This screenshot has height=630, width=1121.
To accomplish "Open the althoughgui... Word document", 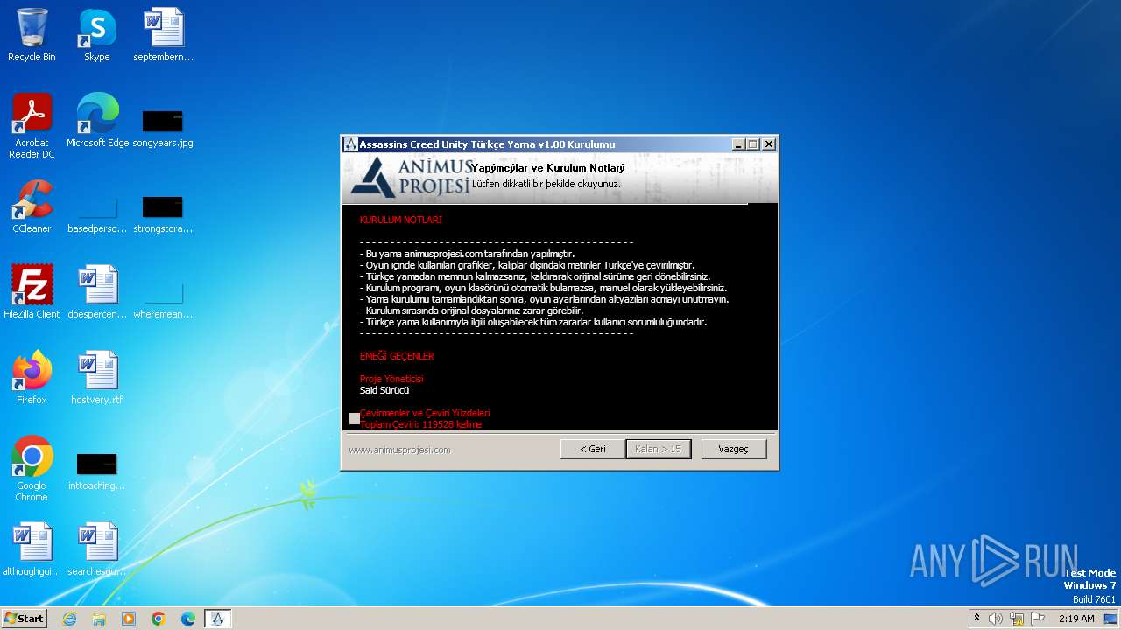I will [x=32, y=549].
